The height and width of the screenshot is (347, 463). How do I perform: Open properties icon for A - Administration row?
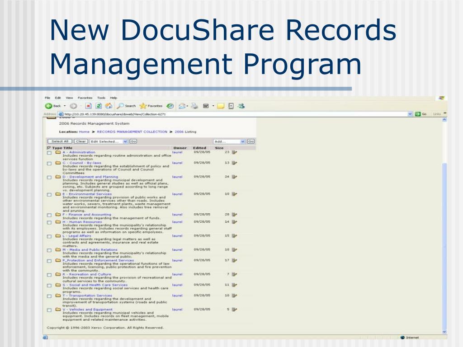point(235,152)
